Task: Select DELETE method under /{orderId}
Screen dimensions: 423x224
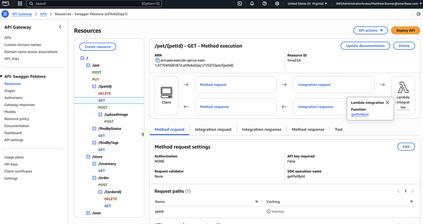Action: [x=111, y=199]
